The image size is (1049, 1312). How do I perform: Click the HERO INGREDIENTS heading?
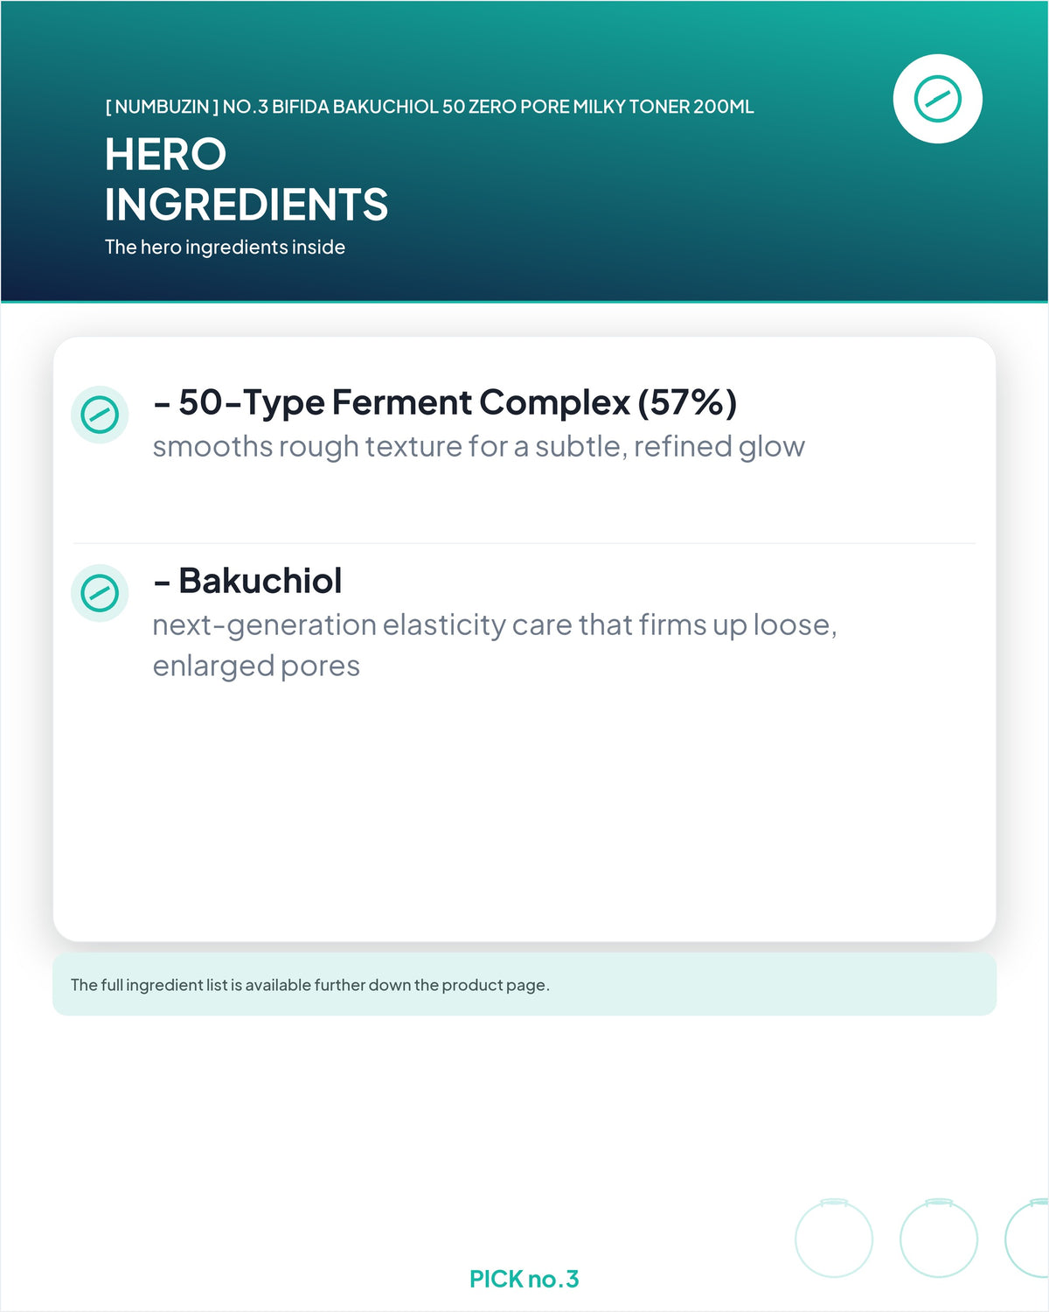(247, 179)
